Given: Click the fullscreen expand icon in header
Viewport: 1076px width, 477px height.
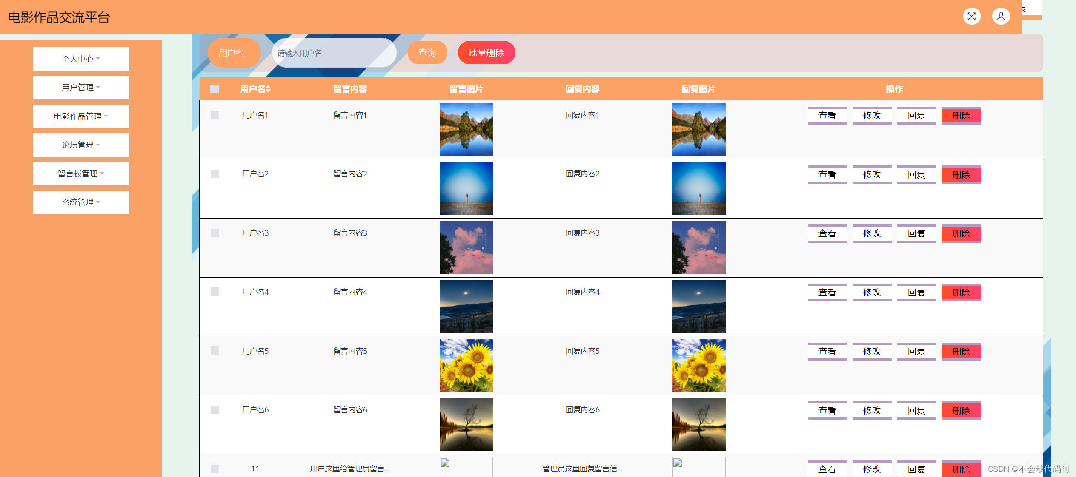Looking at the screenshot, I should click(x=972, y=16).
